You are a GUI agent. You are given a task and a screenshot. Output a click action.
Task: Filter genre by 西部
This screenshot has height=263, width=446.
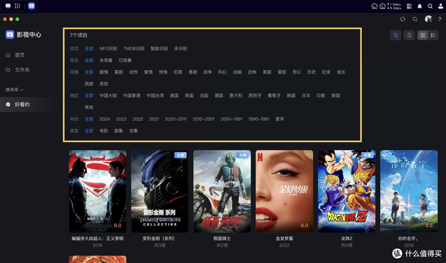[89, 84]
